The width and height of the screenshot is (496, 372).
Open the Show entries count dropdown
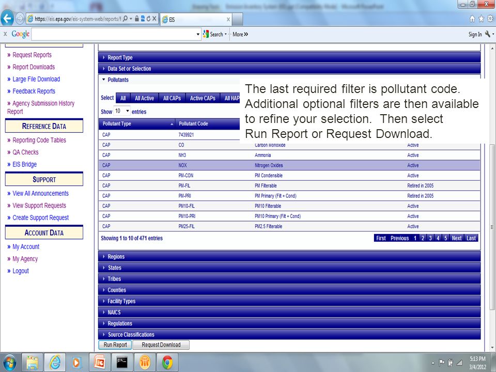(122, 111)
